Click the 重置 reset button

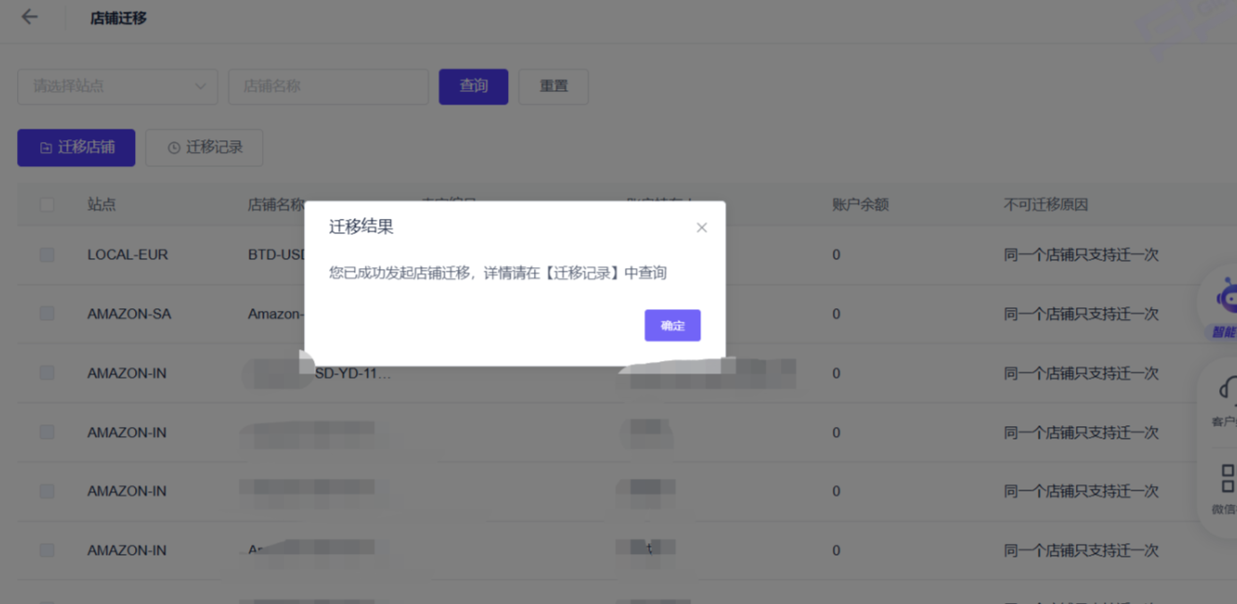(553, 87)
